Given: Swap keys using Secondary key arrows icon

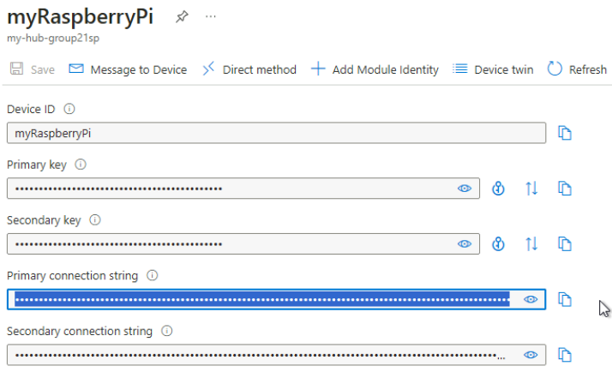Looking at the screenshot, I should click(531, 243).
